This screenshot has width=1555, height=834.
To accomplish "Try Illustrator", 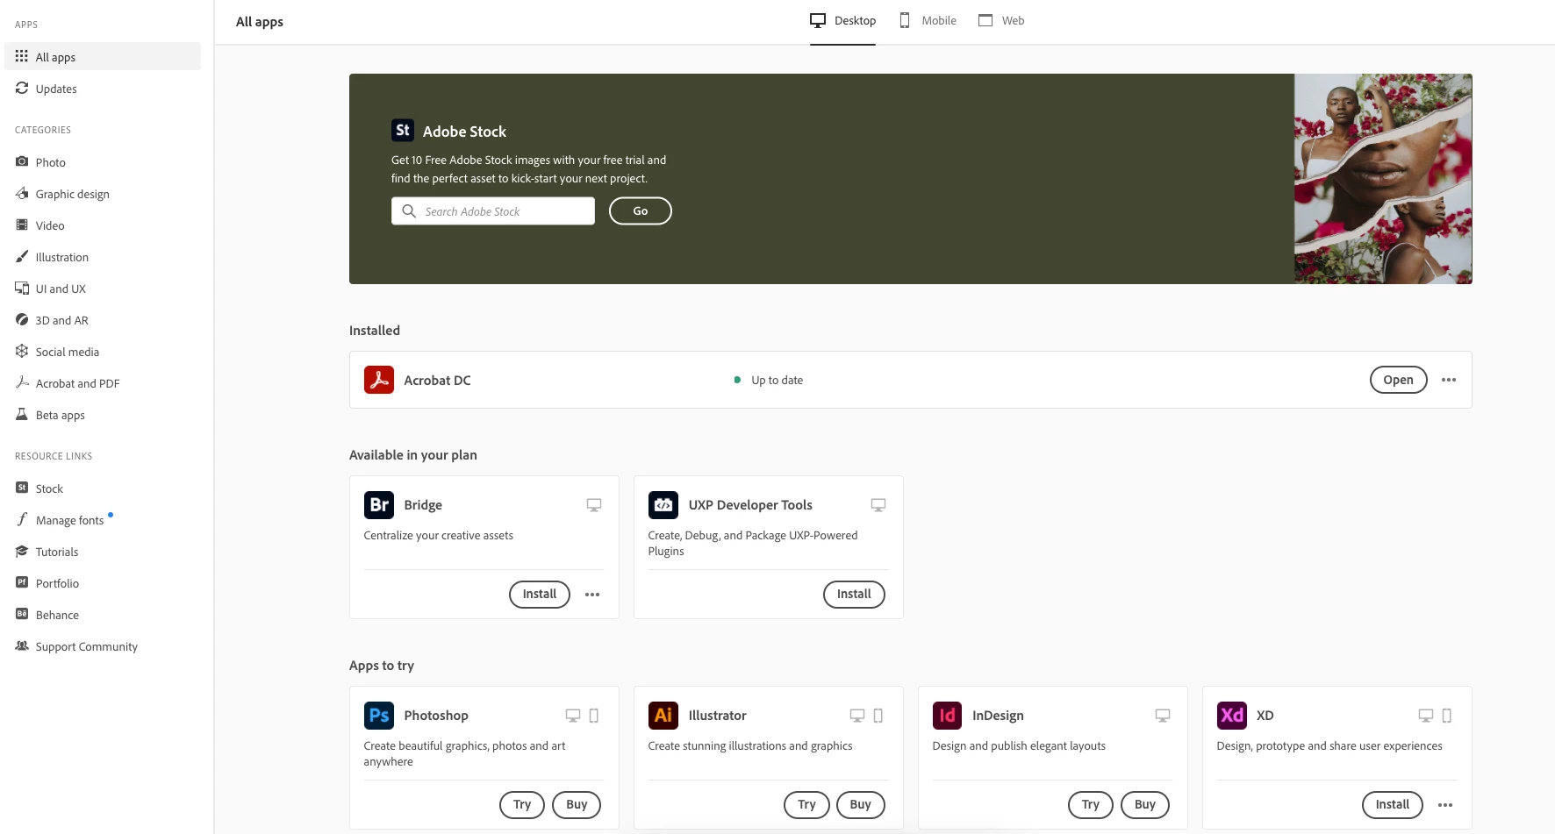I will click(806, 805).
